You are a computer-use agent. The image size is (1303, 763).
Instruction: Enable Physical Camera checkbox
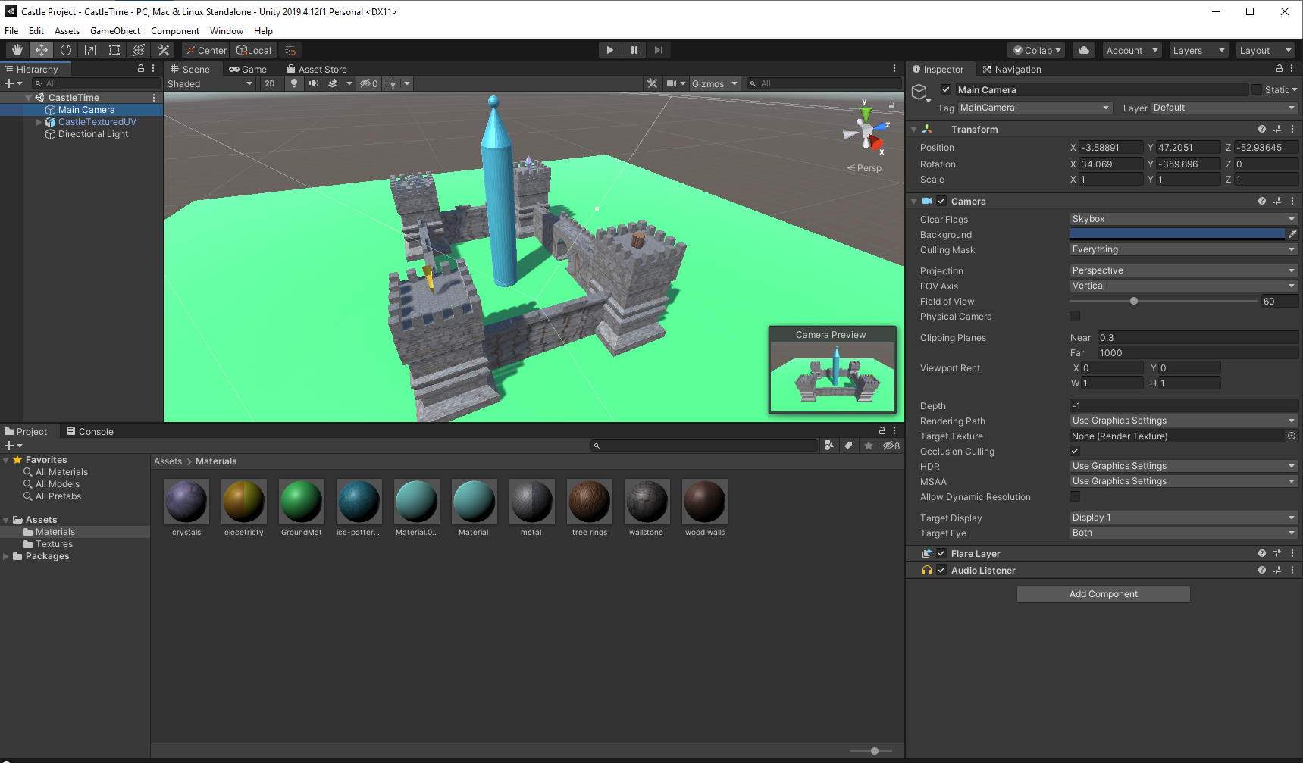(x=1075, y=316)
